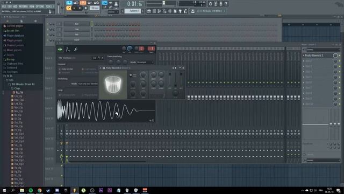
Task: Open Fruity Reeverb 2 plugin menu arrow
Action: pos(101,68)
